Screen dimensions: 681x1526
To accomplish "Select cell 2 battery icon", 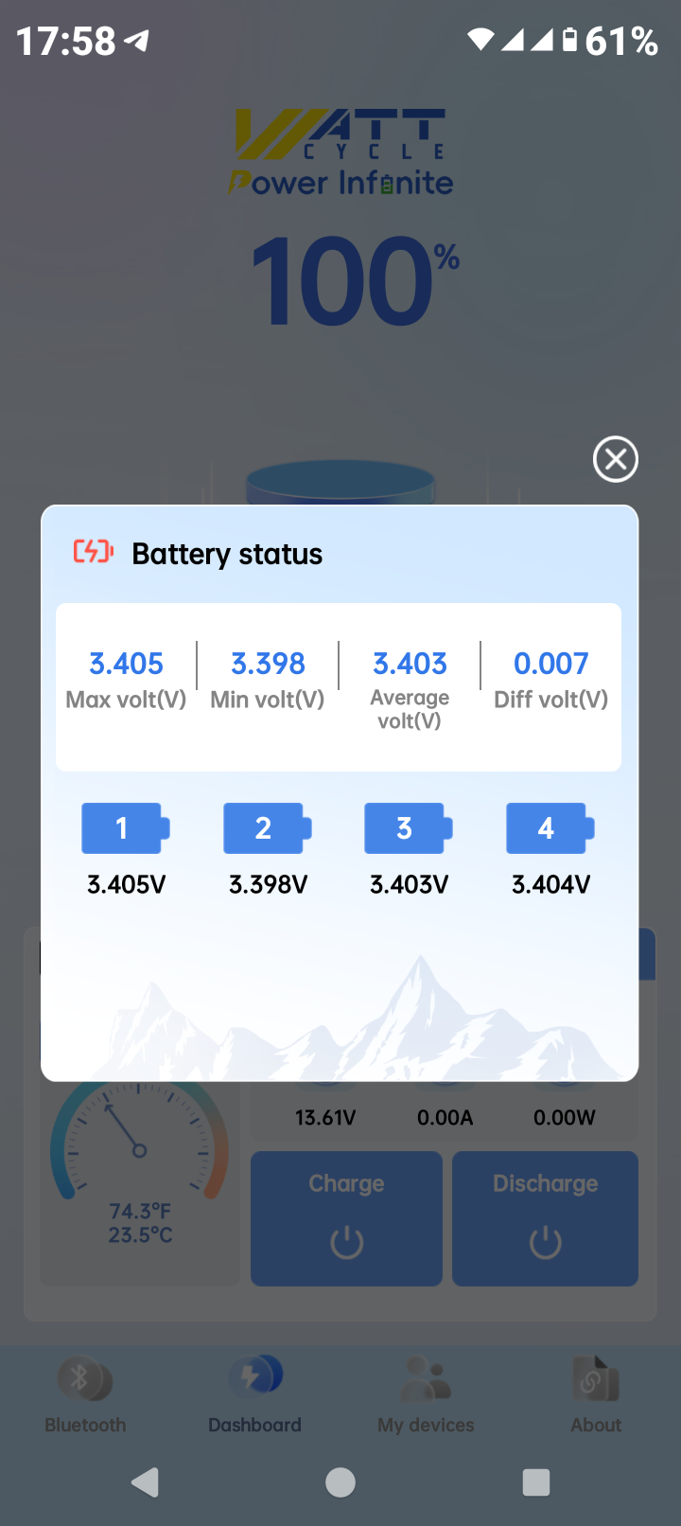I will pos(267,828).
